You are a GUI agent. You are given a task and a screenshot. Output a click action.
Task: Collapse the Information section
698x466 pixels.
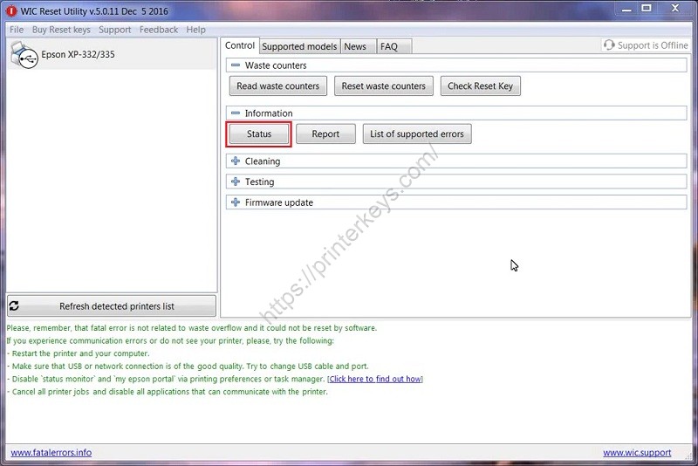point(236,113)
